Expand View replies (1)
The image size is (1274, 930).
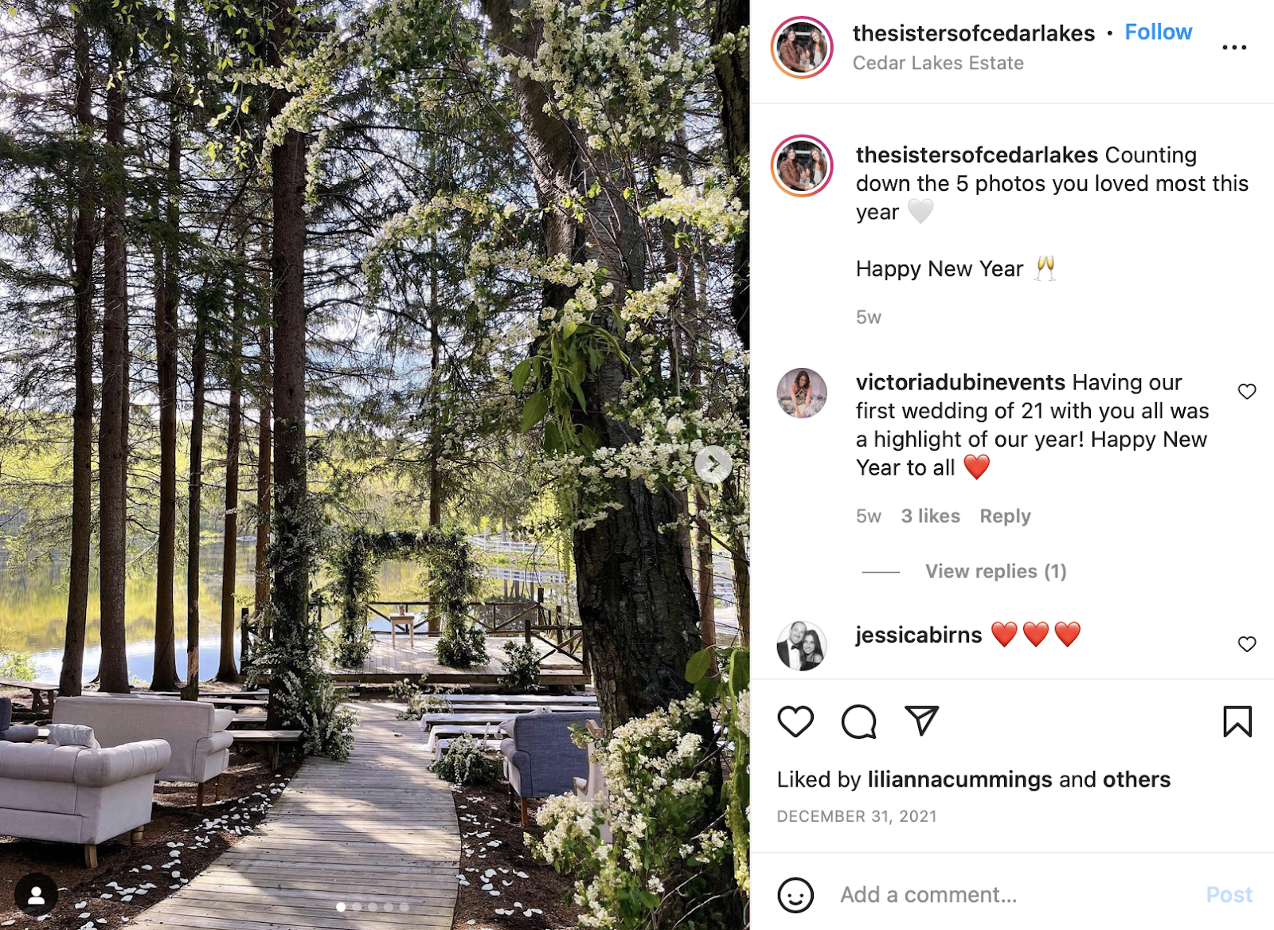995,572
